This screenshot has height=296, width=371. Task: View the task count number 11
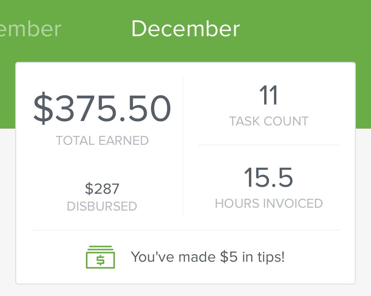[269, 95]
